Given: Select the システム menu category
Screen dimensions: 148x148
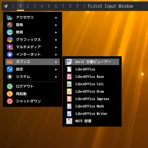Looking at the screenshot, I should pos(33,77).
